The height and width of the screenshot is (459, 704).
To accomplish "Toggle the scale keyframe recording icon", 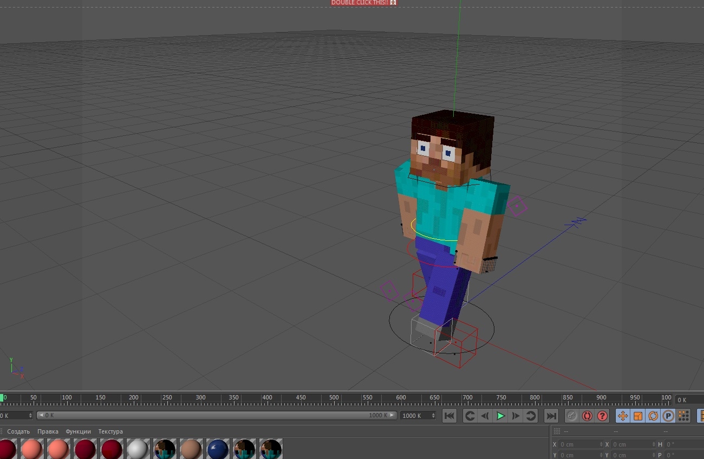I will click(x=637, y=416).
